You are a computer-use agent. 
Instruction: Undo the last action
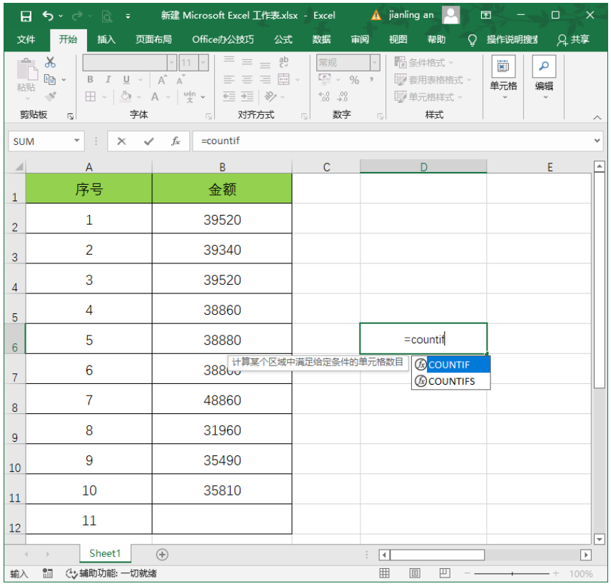tap(48, 16)
